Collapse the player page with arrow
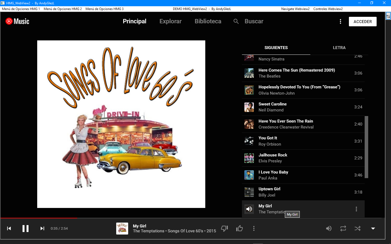Screen dimensions: 391x244 click(x=373, y=229)
